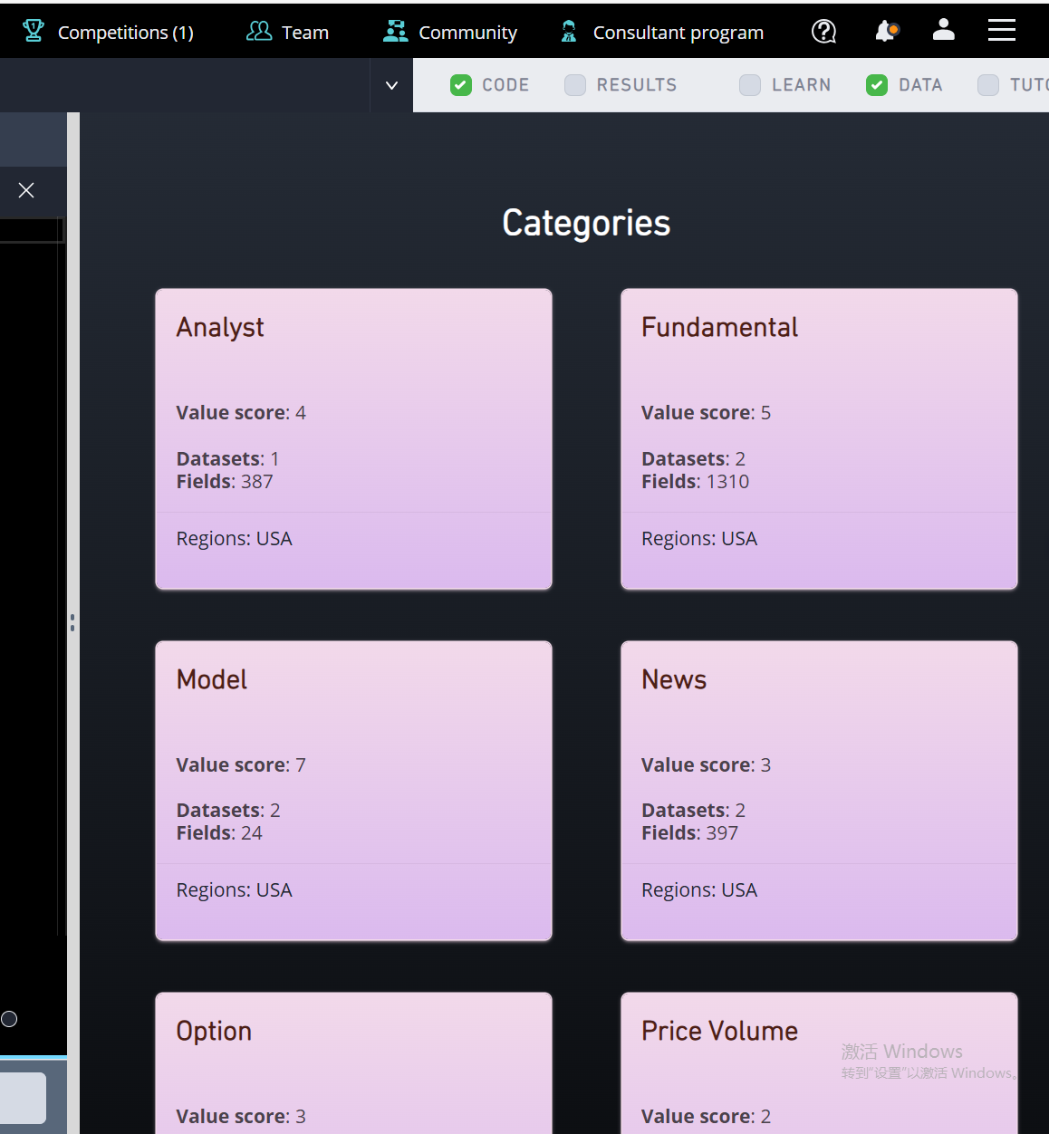Click the panel splitter handle dots

click(72, 623)
